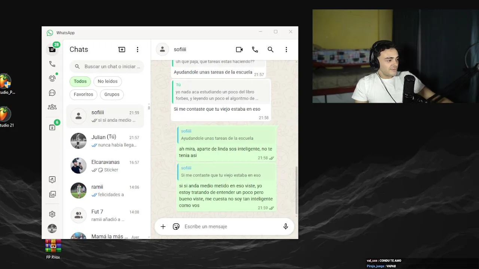Image resolution: width=479 pixels, height=269 pixels.
Task: Open the sofiiii conversation options menu
Action: tap(286, 49)
